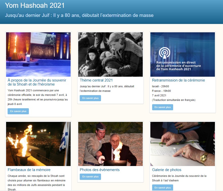Click 'En savoir plus' under Galerie de photos
Image resolution: width=223 pixels, height=191 pixels.
click(x=163, y=188)
